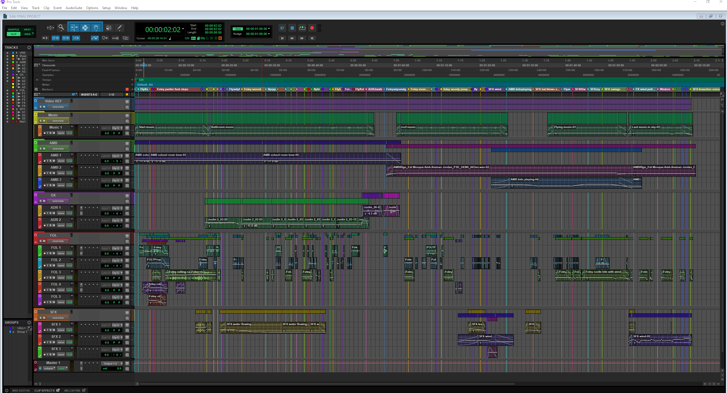Select SLIP edit mode
This screenshot has width=727, height=393.
pyautogui.click(x=14, y=34)
